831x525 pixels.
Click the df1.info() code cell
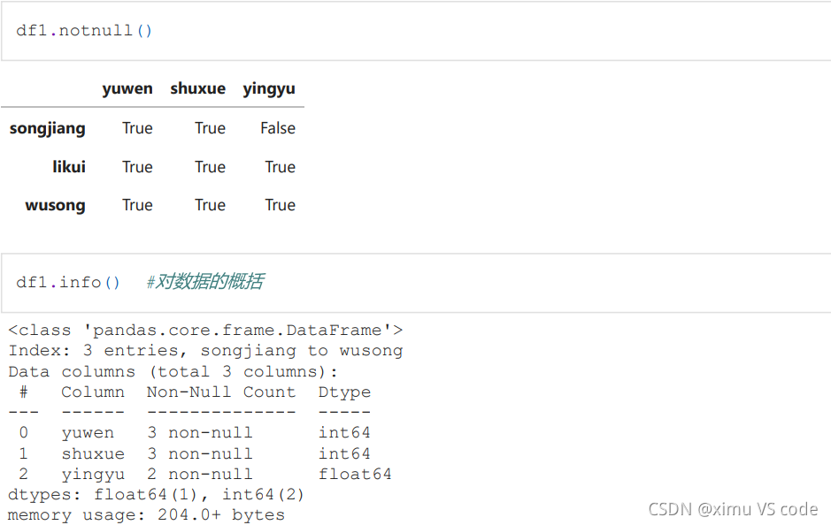tap(416, 283)
